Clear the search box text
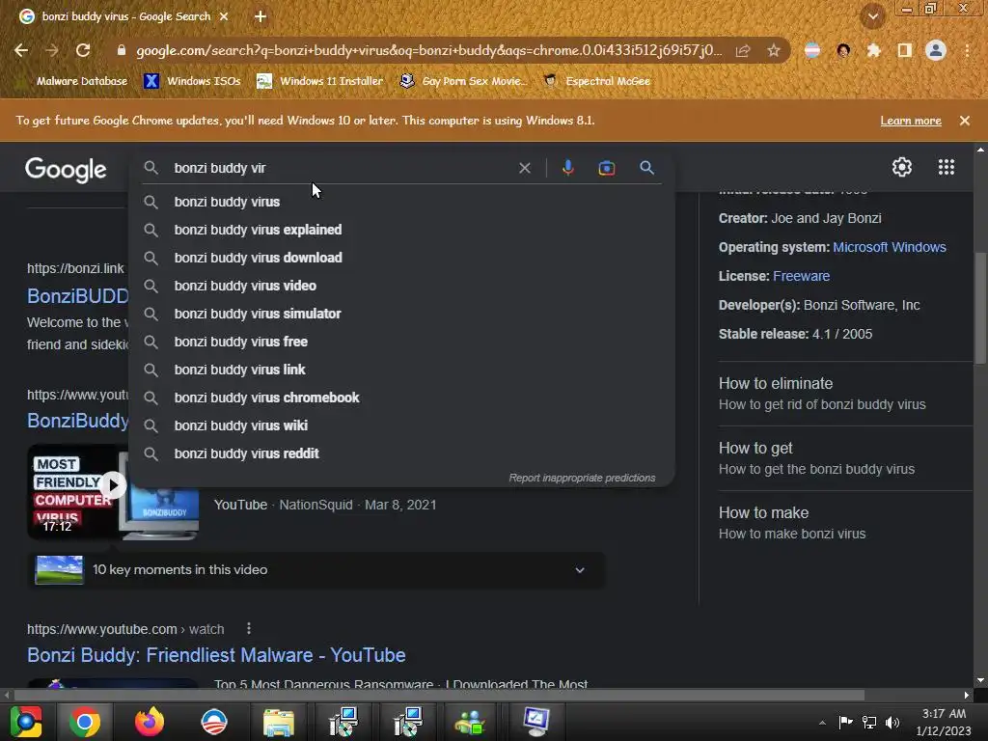The width and height of the screenshot is (988, 741). [x=524, y=168]
